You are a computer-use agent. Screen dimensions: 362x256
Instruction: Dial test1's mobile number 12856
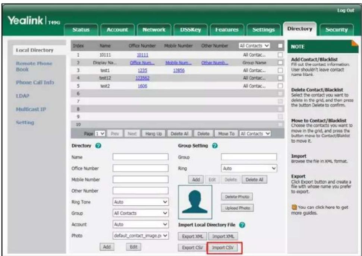point(179,70)
